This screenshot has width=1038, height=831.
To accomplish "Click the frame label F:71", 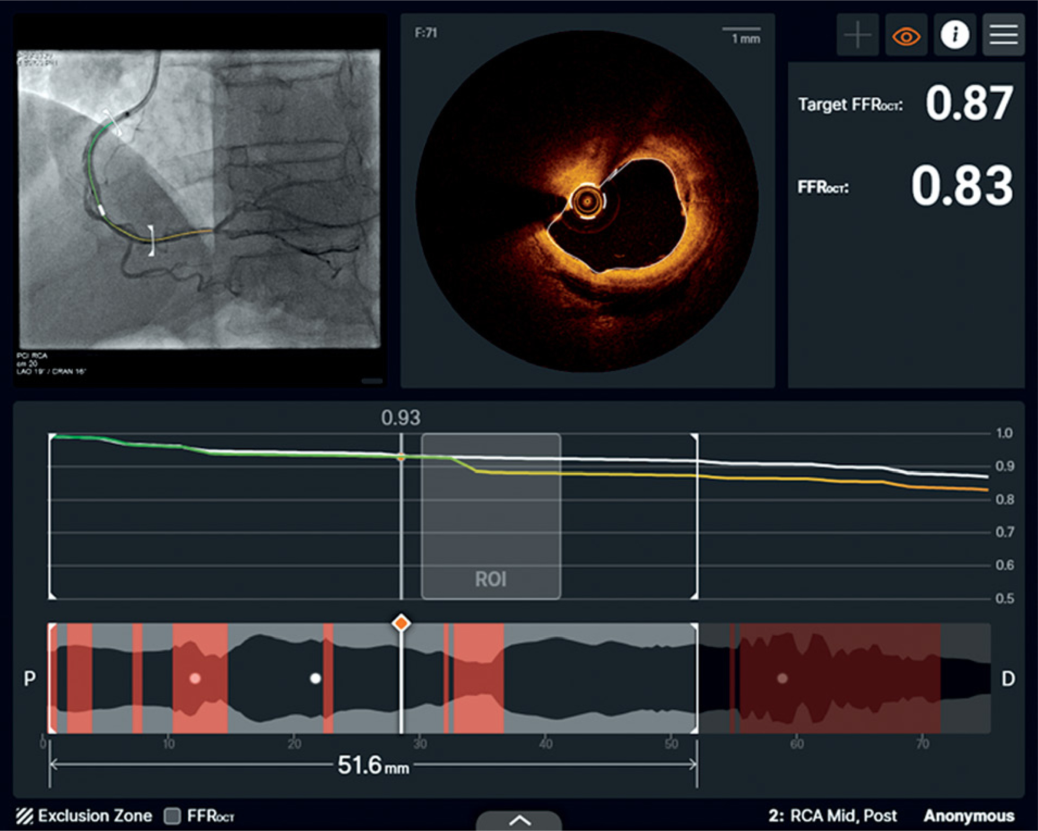I will click(x=426, y=33).
